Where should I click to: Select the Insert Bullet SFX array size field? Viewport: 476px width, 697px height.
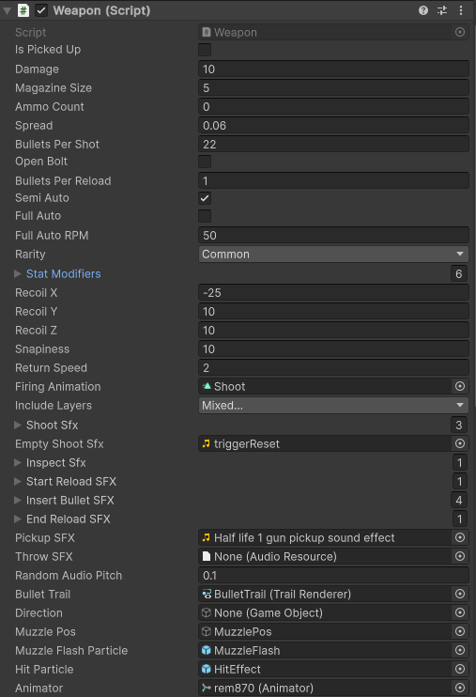[459, 500]
